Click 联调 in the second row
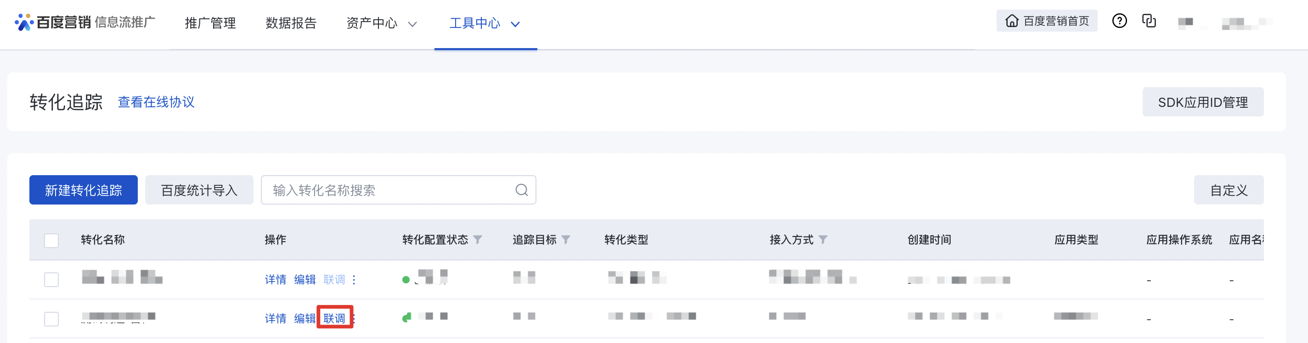The image size is (1308, 343). click(334, 319)
